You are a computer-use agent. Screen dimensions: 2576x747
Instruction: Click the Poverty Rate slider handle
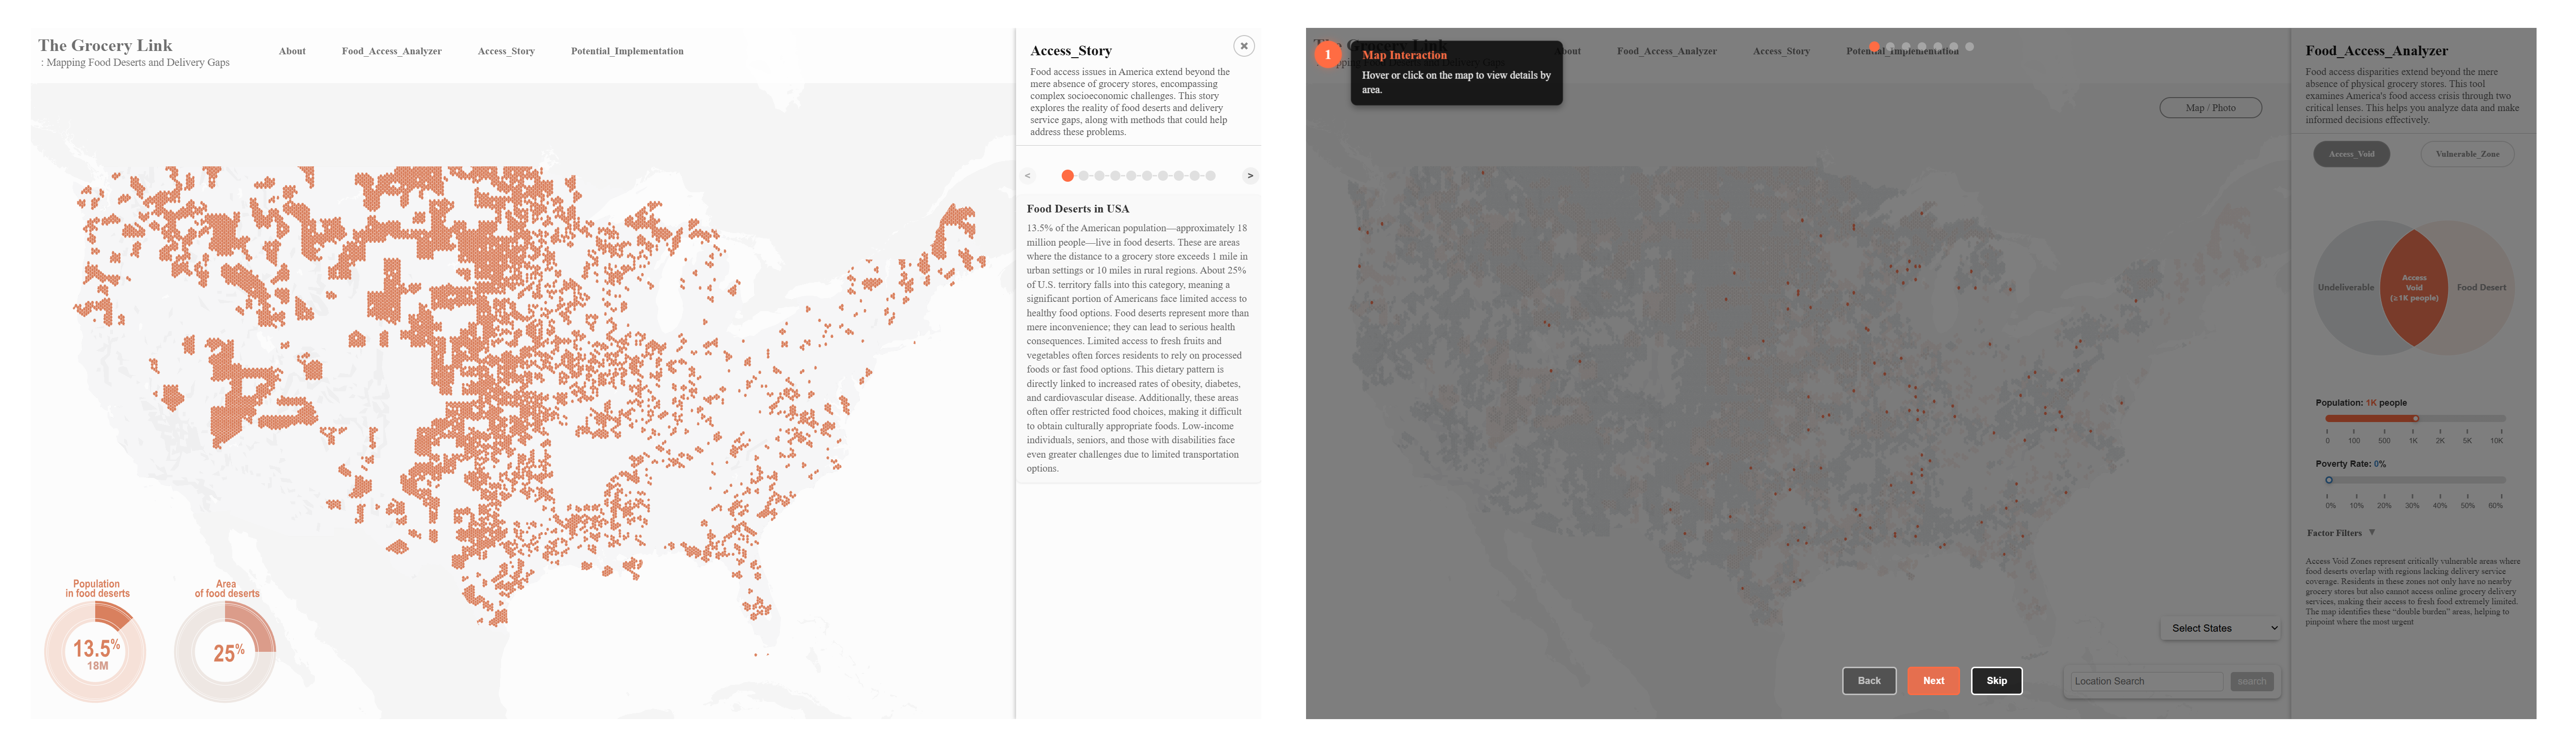click(2329, 480)
